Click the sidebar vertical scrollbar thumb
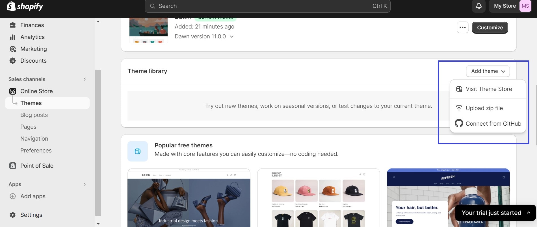 click(x=98, y=143)
